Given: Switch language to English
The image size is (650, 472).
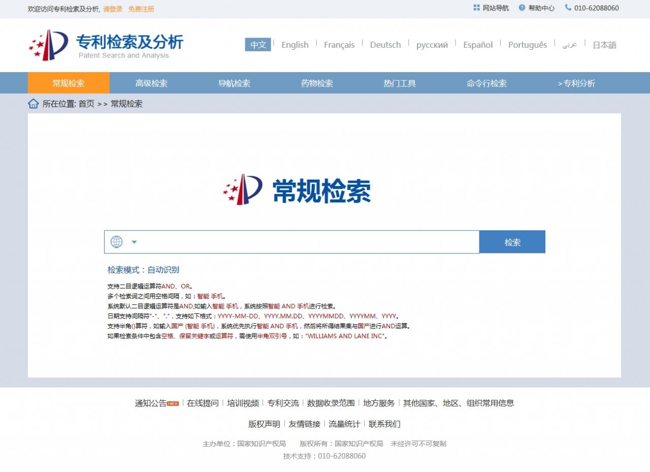Looking at the screenshot, I should (295, 45).
